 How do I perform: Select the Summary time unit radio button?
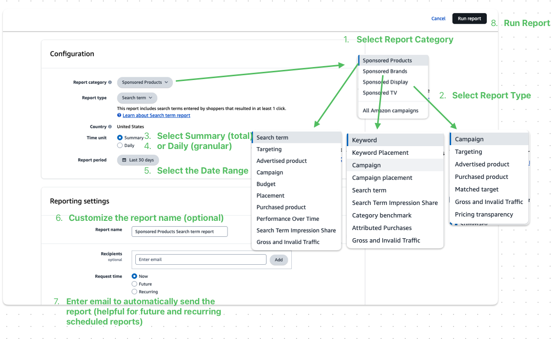(x=120, y=137)
